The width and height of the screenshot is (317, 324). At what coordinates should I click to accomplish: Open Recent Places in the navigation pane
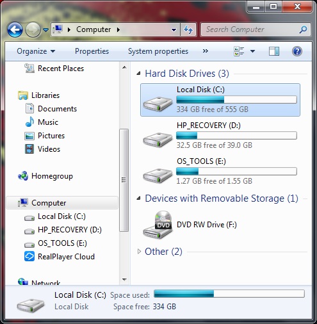pos(61,69)
